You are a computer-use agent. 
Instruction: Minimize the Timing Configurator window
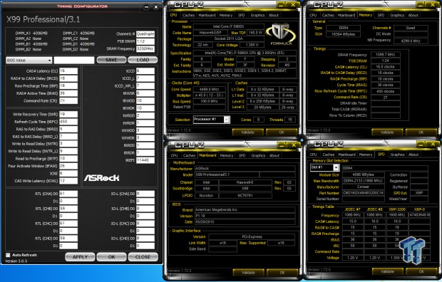[x=146, y=7]
